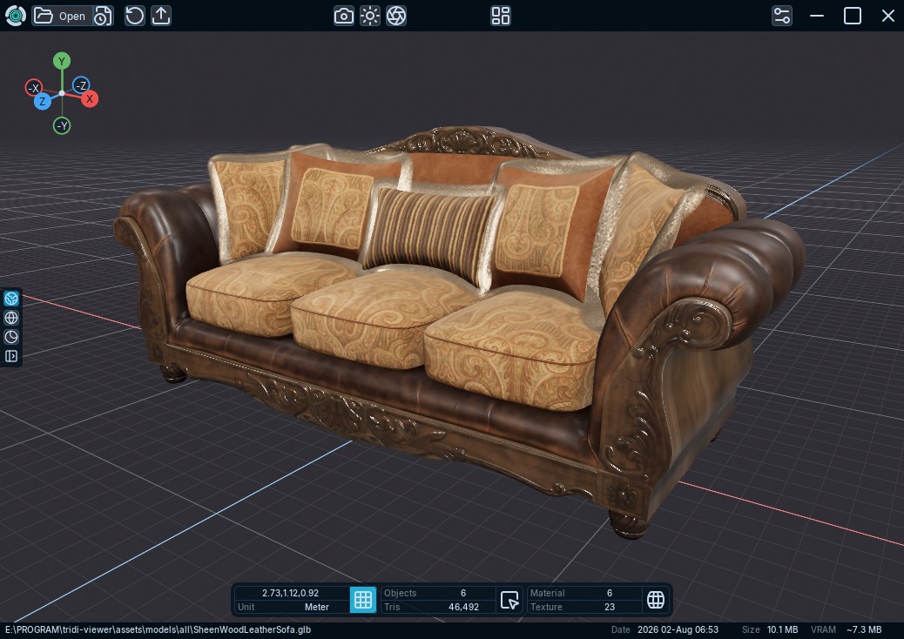Click the aperture shutter icon
This screenshot has width=904, height=639.
tap(396, 16)
